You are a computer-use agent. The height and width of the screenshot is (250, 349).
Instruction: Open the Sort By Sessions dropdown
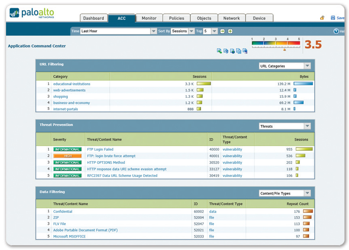183,31
